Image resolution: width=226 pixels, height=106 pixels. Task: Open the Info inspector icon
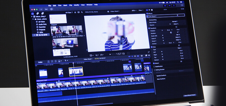pyautogui.click(x=152, y=10)
